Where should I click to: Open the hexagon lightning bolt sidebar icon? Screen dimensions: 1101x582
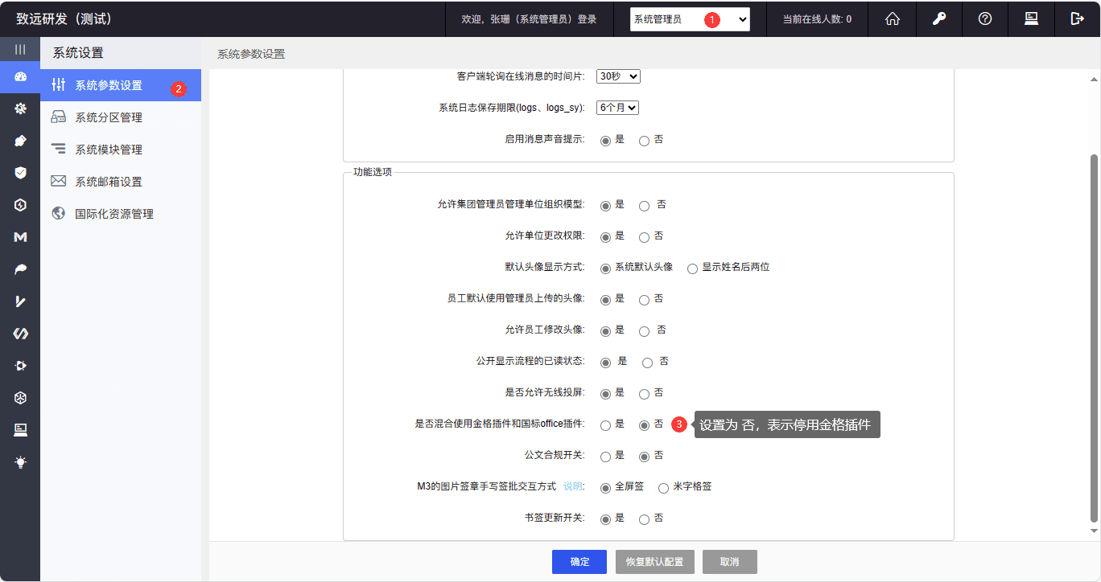pos(20,205)
